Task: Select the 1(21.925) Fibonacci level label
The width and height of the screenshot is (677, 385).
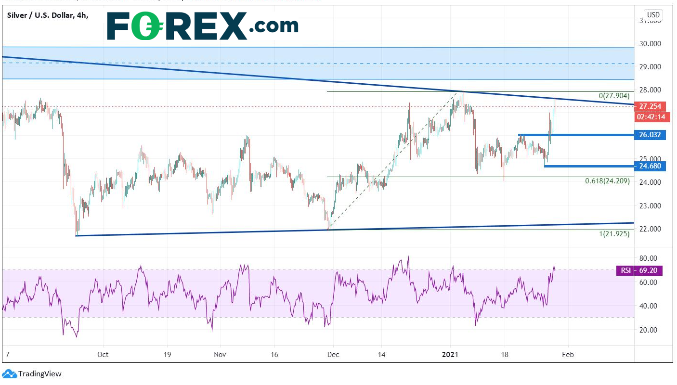Action: pos(613,234)
